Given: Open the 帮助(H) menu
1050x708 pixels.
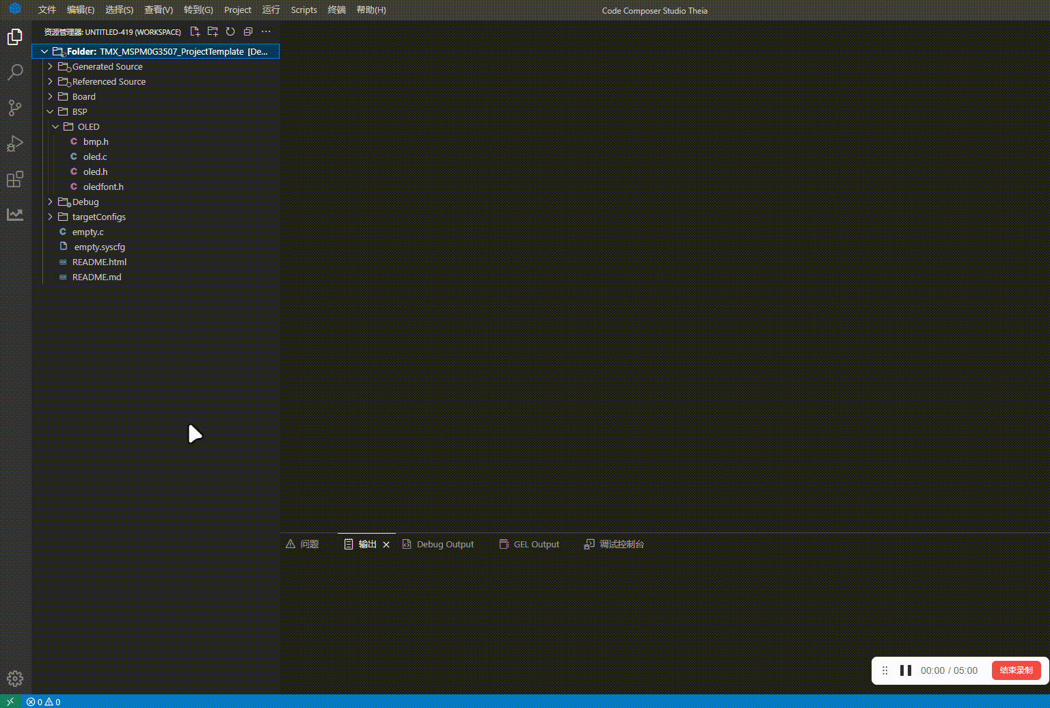Looking at the screenshot, I should [x=371, y=10].
